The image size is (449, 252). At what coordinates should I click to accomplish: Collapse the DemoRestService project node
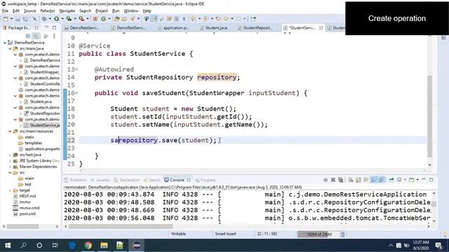(x=5, y=43)
